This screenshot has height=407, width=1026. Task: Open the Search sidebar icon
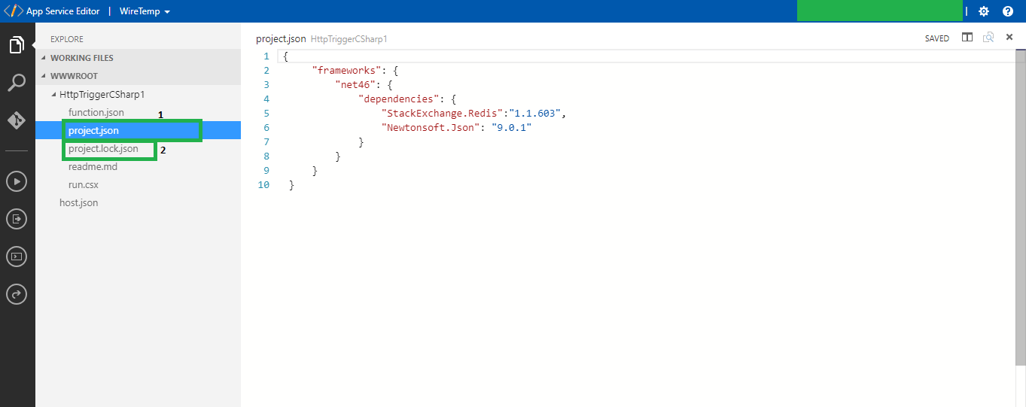click(x=17, y=83)
